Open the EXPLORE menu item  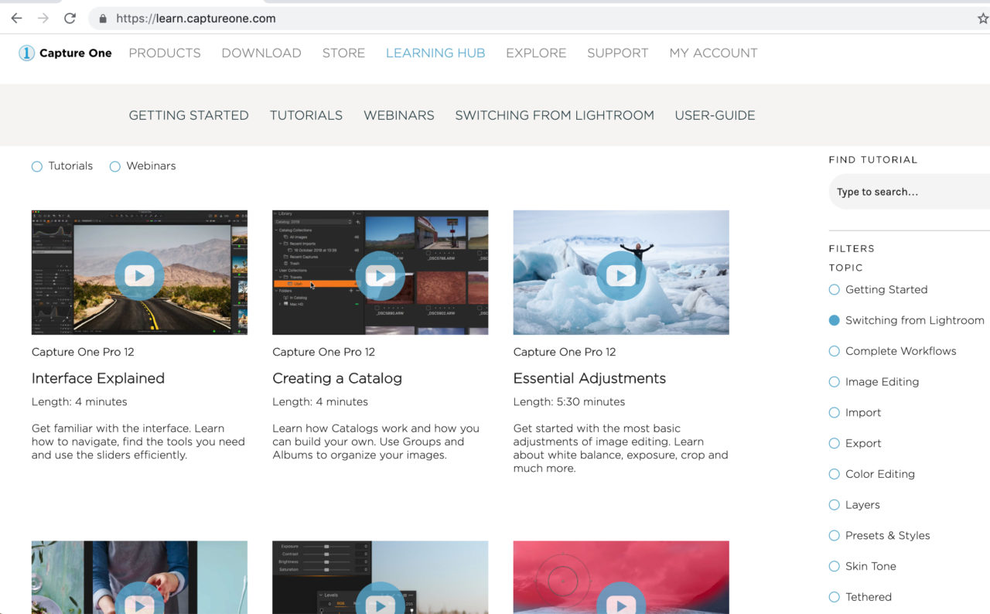tap(536, 53)
